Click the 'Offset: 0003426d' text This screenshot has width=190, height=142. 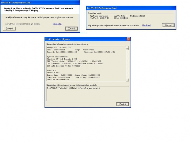121,18
